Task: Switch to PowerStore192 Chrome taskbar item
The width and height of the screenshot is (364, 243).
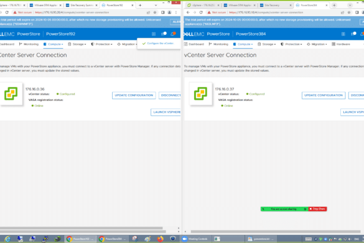Action: click(x=80, y=239)
